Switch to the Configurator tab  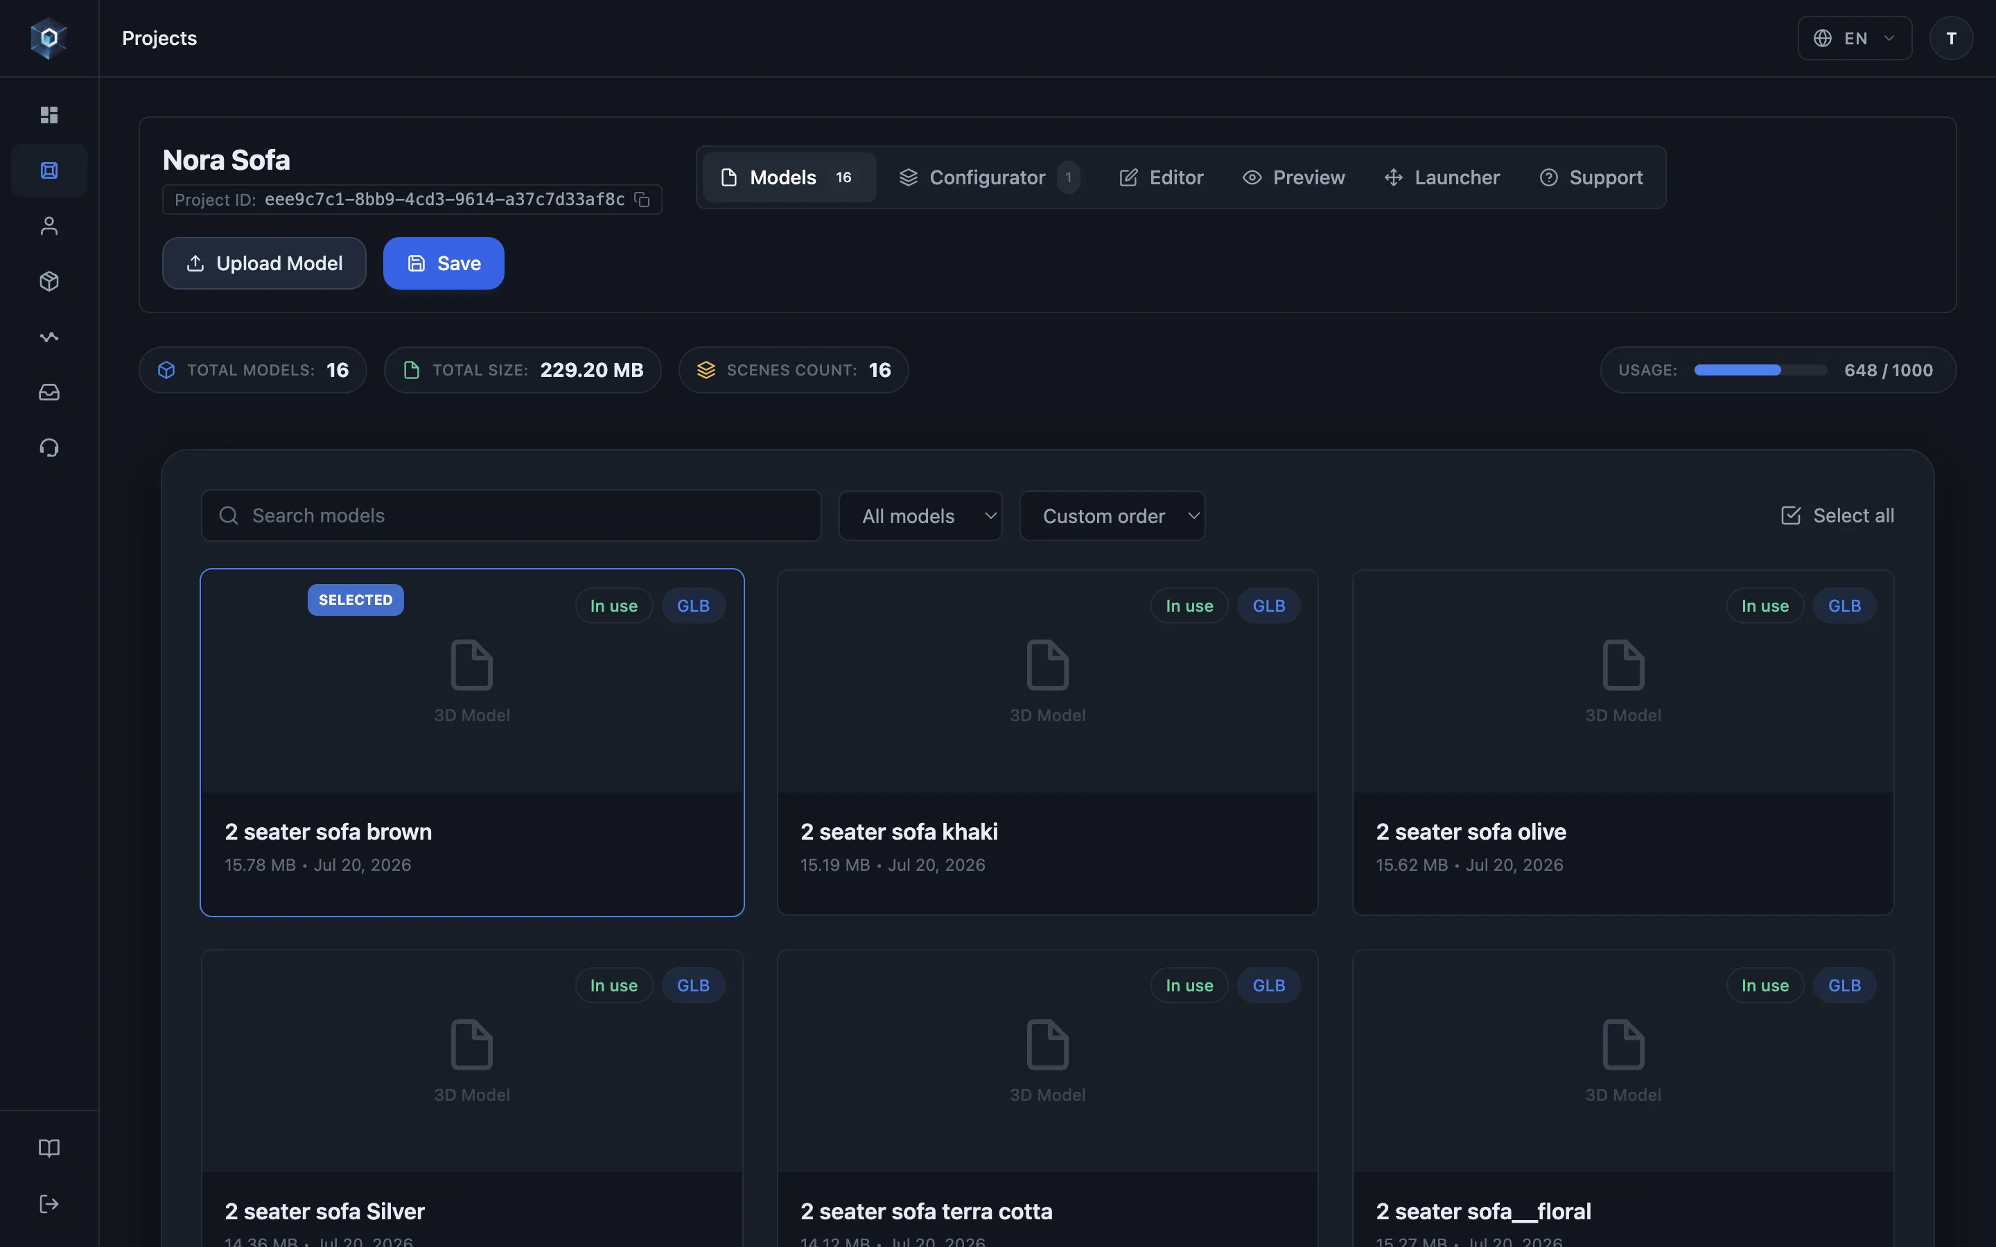[x=988, y=177]
